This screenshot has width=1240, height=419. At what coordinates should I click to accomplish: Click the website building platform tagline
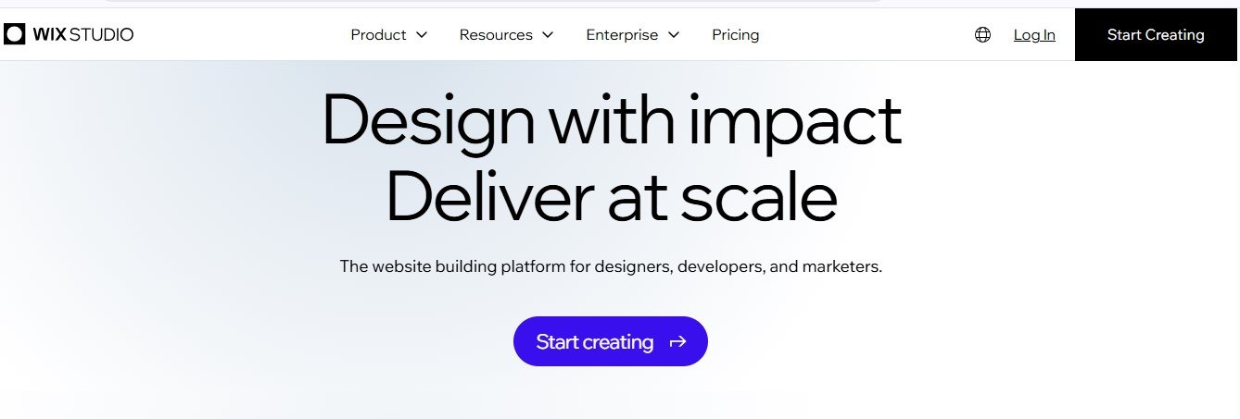[x=611, y=266]
